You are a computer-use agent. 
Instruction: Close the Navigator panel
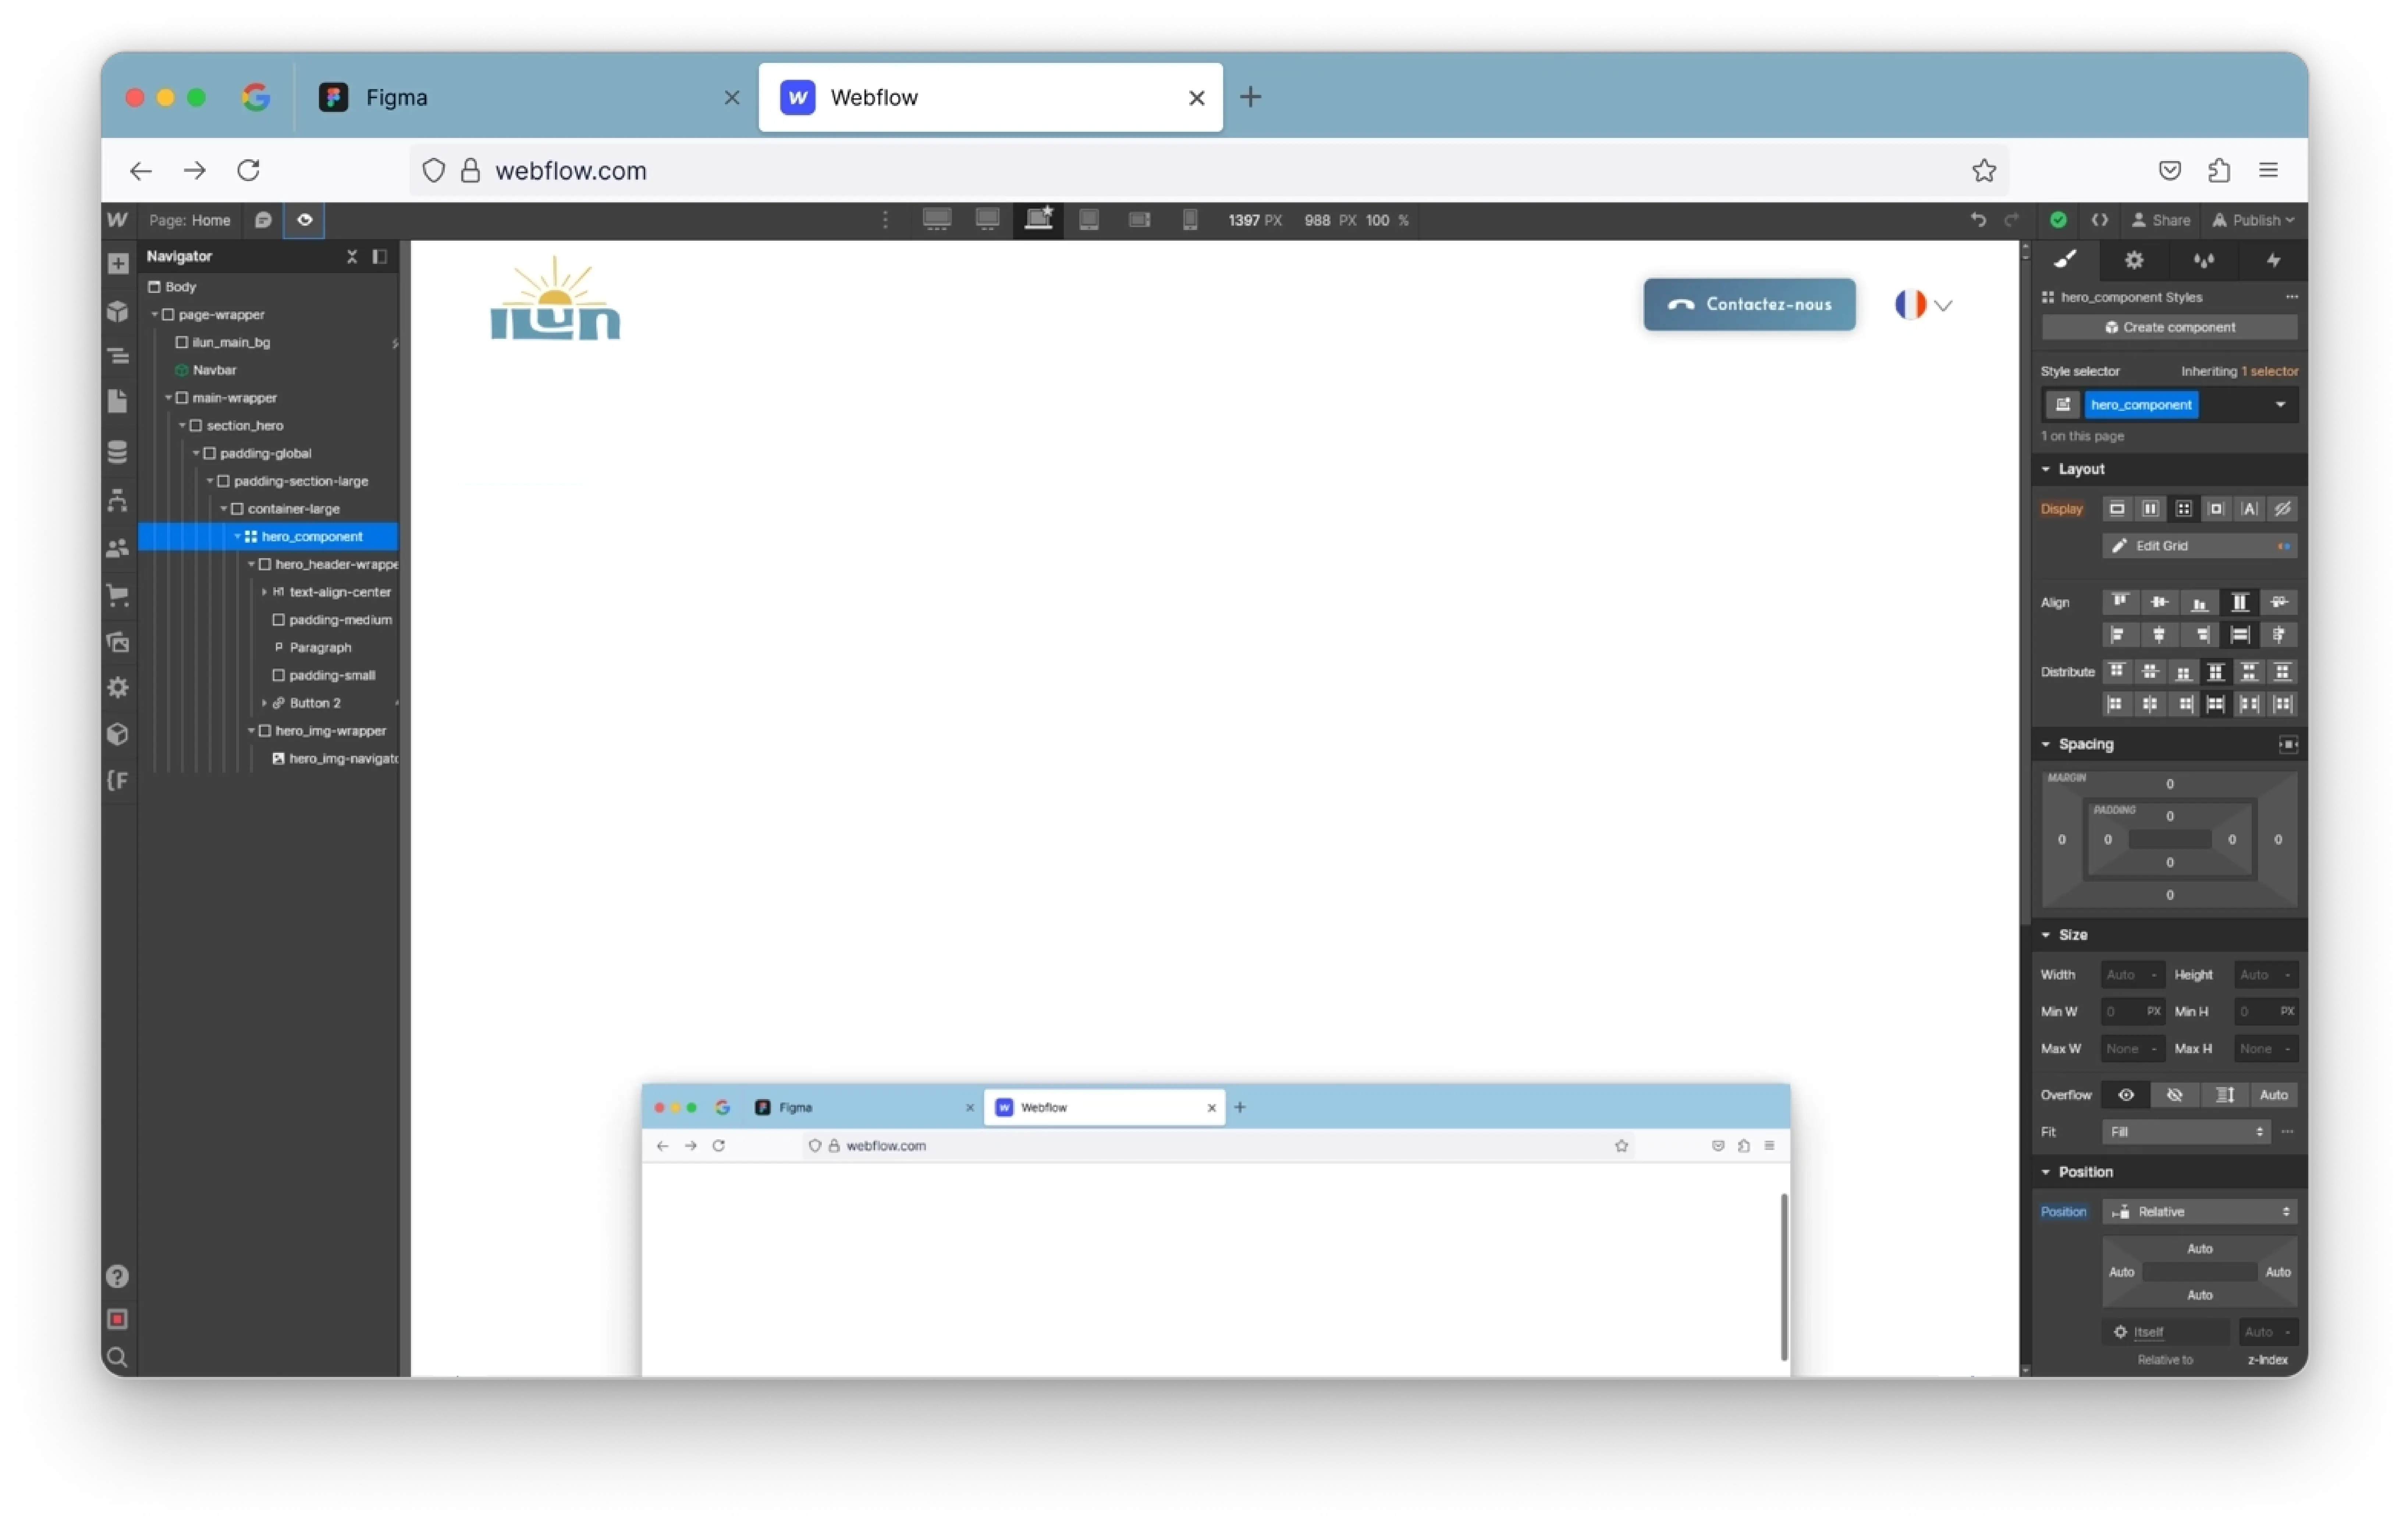(x=352, y=256)
